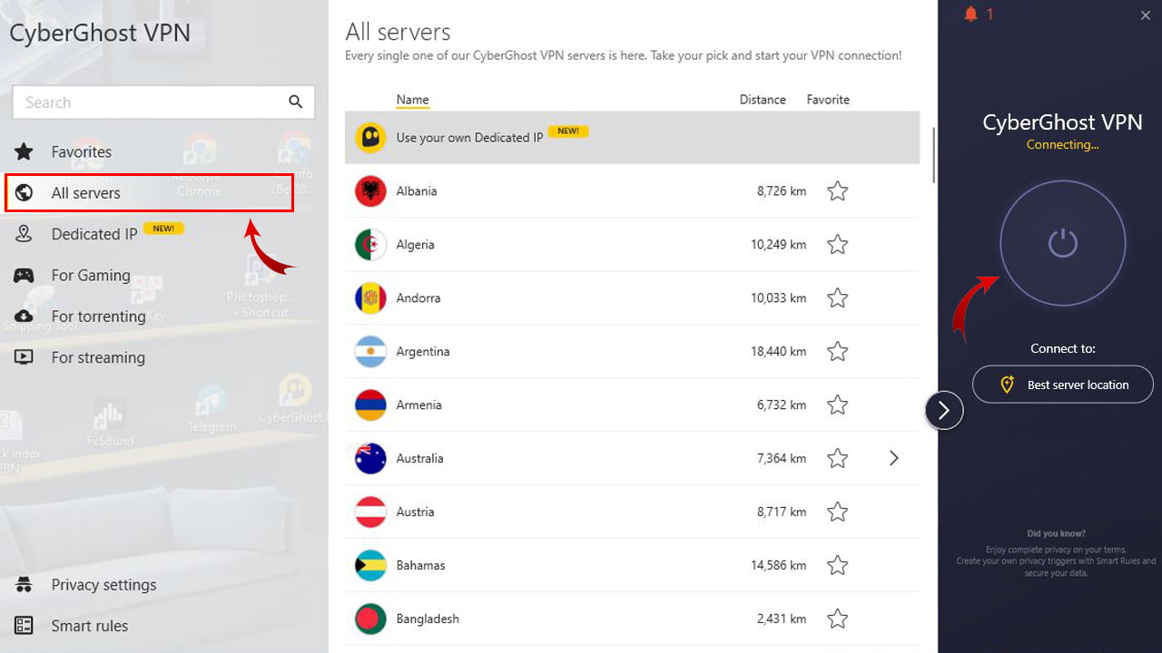Image resolution: width=1162 pixels, height=653 pixels.
Task: Toggle the favorite star for Bangladesh
Action: pyautogui.click(x=837, y=618)
